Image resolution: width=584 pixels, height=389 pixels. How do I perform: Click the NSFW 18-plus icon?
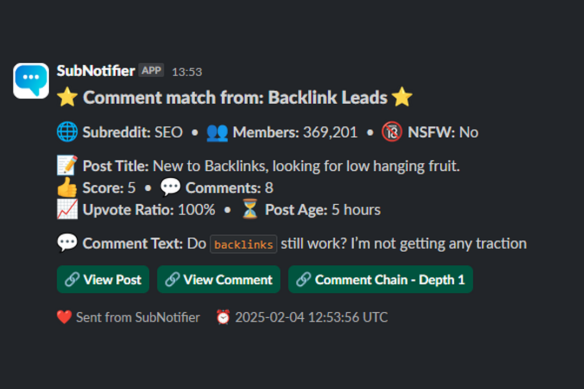tap(391, 131)
